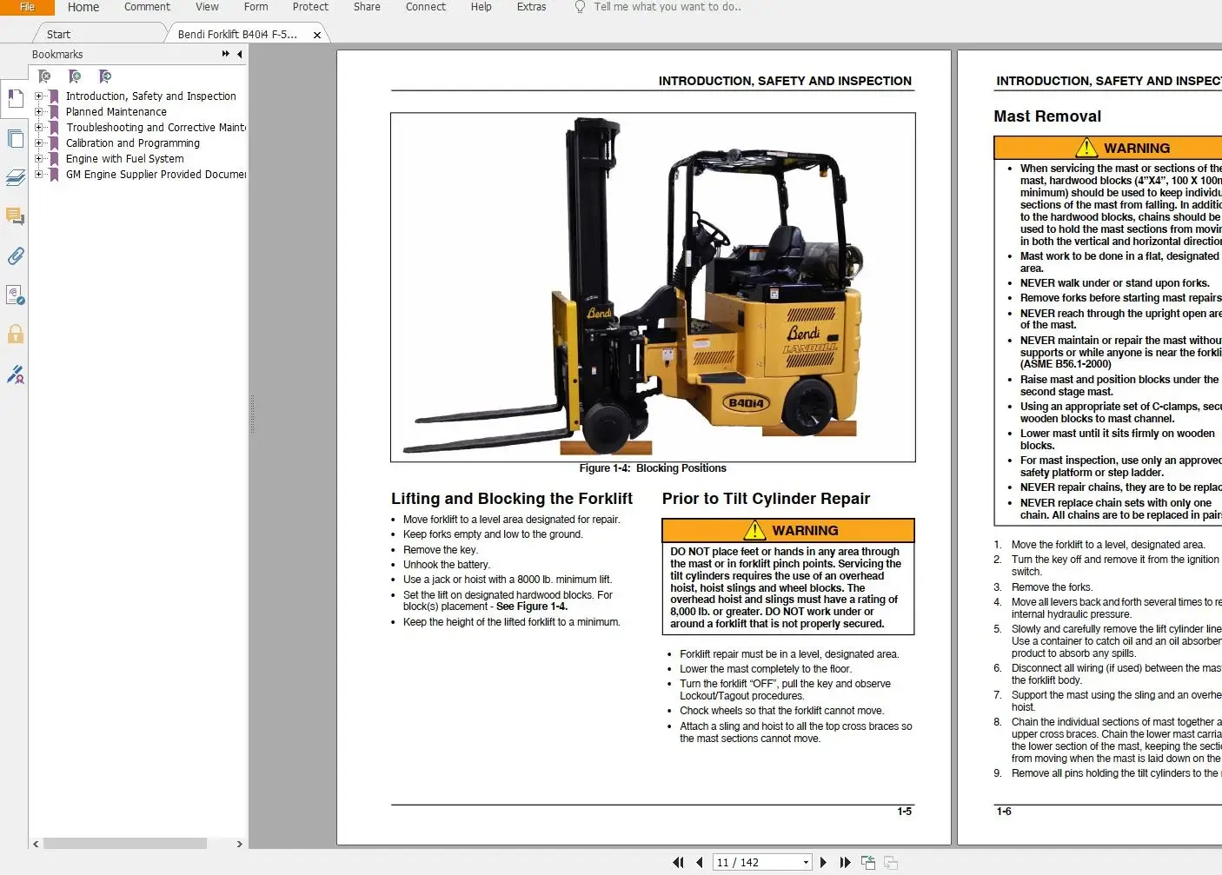Open the Page Thumbnails panel
The width and height of the screenshot is (1222, 875).
tap(15, 138)
